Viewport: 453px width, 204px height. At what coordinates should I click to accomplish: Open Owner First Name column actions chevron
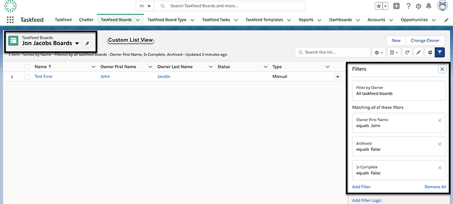[150, 67]
